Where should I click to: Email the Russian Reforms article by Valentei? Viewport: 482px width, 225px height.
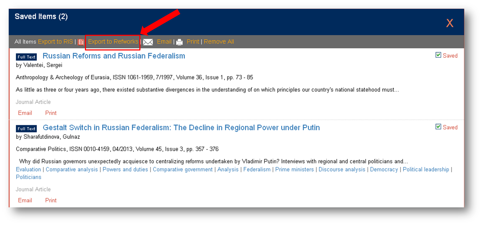pos(25,113)
